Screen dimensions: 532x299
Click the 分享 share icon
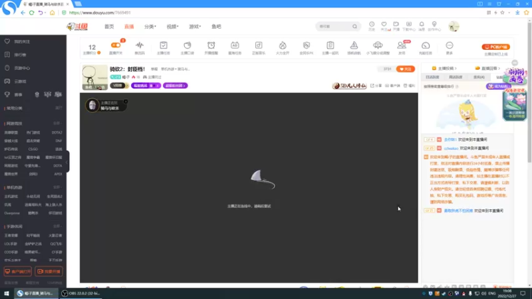[x=376, y=86]
